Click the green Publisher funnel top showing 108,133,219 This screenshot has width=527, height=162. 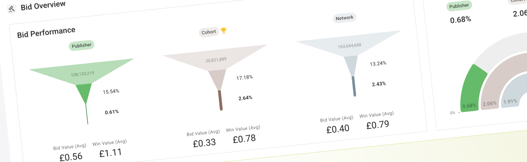(82, 73)
